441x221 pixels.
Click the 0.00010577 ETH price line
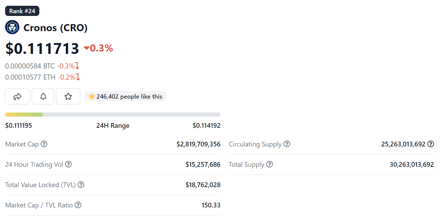(30, 77)
